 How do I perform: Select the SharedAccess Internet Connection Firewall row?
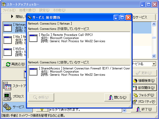pos(79,72)
